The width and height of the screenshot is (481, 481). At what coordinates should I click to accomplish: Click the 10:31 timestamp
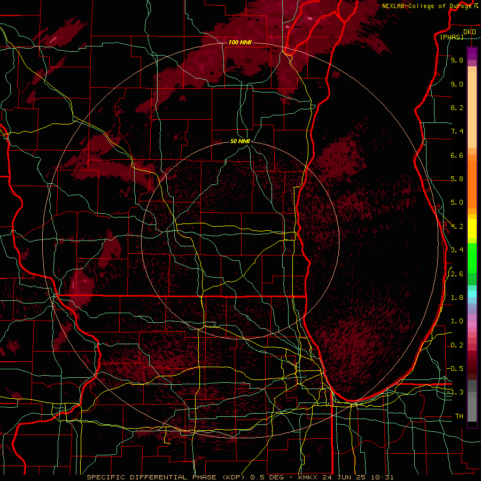pos(382,477)
